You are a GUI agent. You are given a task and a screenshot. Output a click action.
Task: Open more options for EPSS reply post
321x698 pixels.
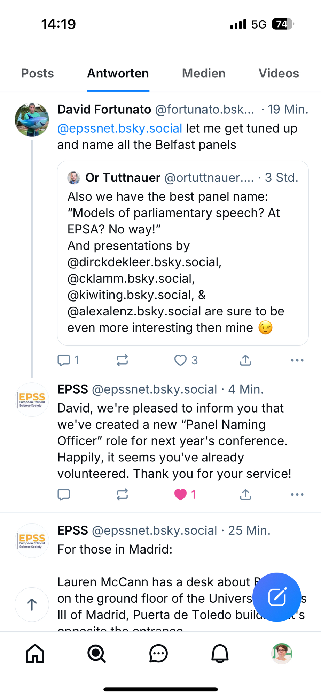[x=297, y=494]
